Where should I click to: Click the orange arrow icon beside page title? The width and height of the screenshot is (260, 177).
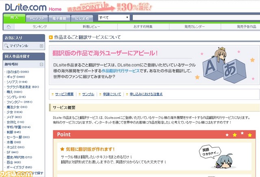click(x=51, y=37)
